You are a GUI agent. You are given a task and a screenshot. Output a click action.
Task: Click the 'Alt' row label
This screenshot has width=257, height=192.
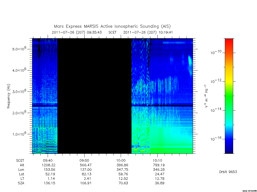click(22, 165)
